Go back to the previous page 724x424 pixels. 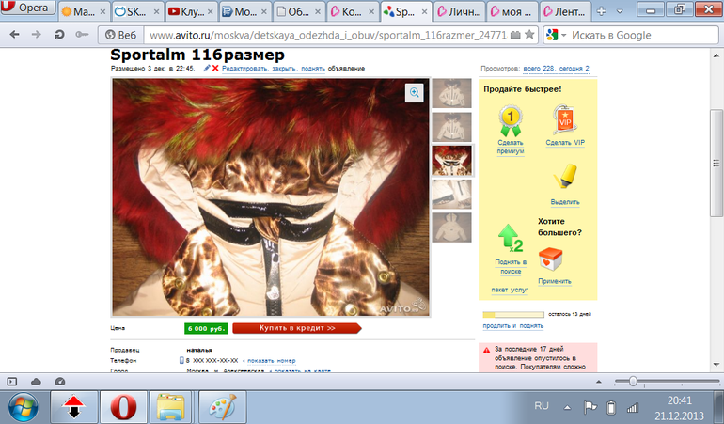[x=15, y=35]
